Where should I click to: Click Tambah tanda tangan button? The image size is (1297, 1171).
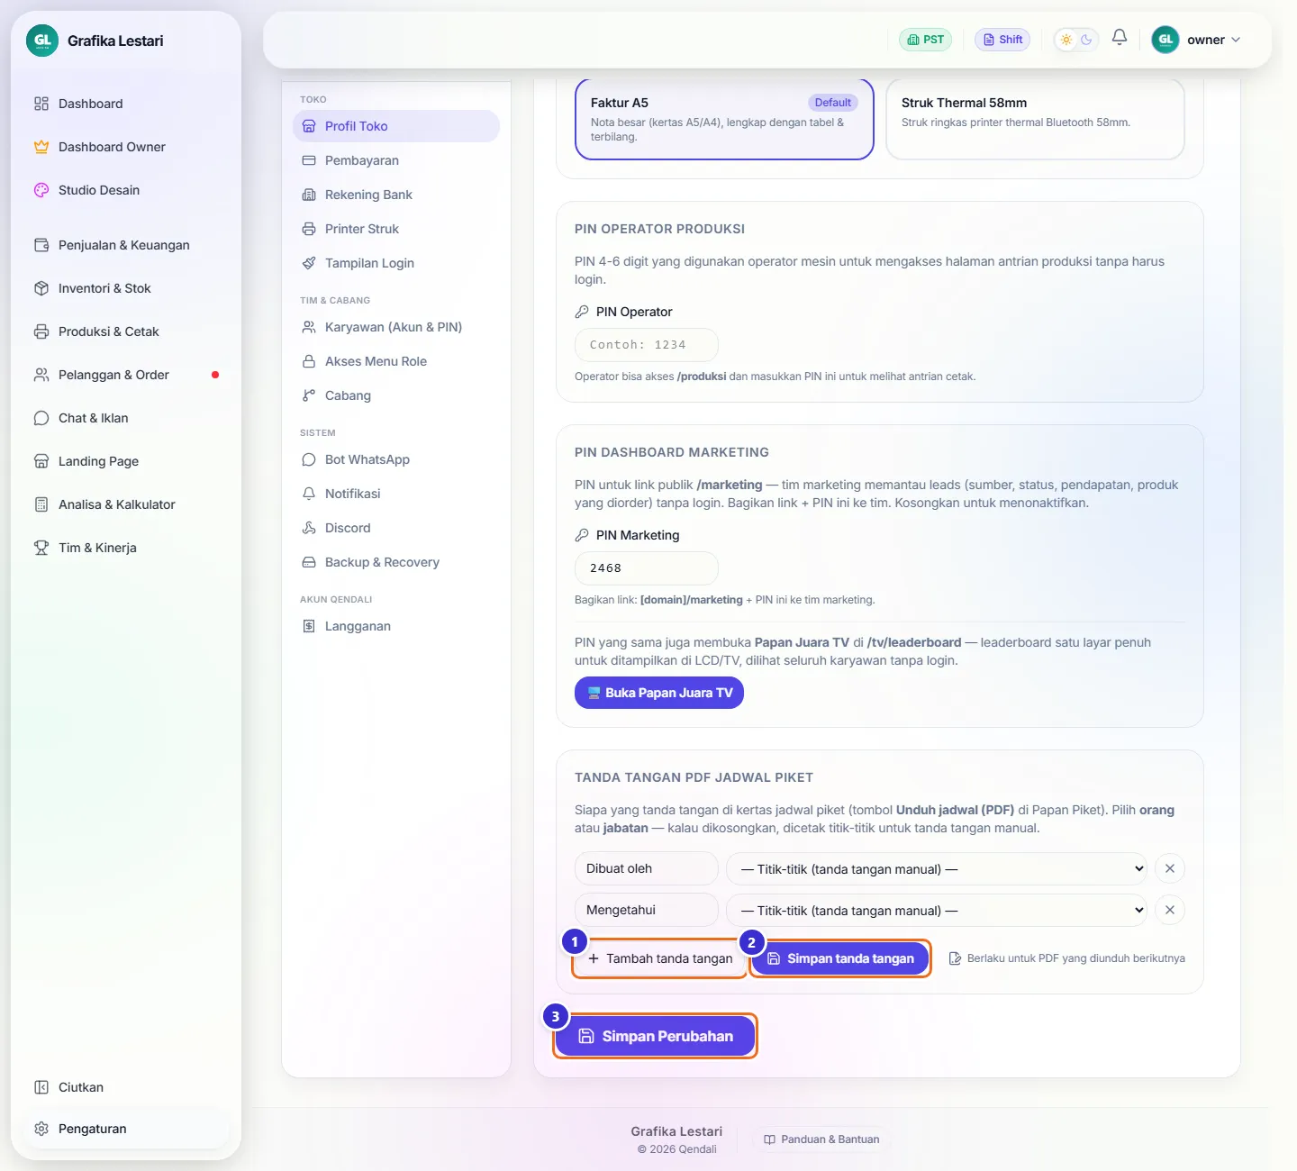click(x=660, y=958)
